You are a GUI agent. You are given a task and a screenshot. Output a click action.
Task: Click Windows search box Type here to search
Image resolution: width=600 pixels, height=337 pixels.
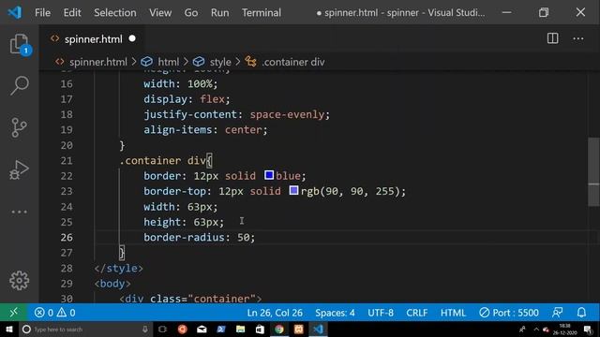tap(85, 329)
